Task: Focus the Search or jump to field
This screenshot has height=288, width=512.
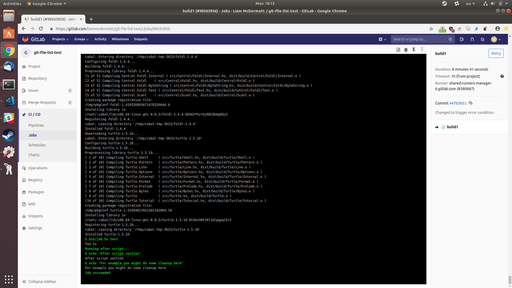Action: (x=422, y=39)
